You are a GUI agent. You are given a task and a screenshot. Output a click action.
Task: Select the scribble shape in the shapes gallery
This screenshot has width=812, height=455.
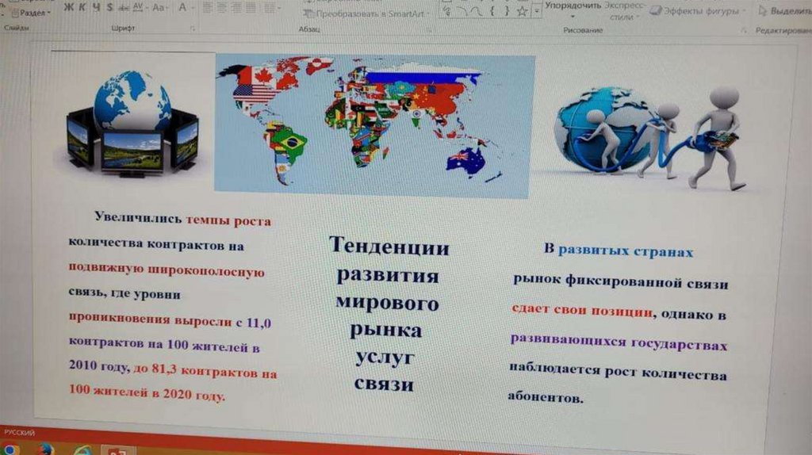pyautogui.click(x=447, y=10)
